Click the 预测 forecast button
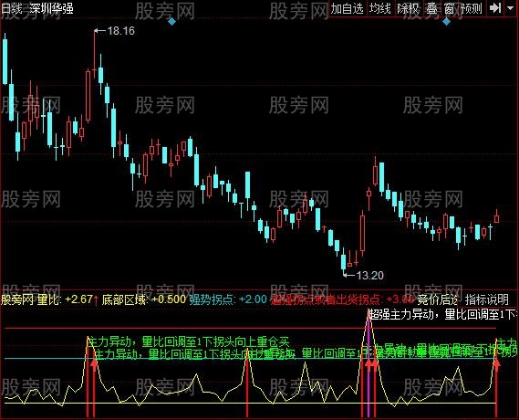519x420 pixels. point(472,8)
